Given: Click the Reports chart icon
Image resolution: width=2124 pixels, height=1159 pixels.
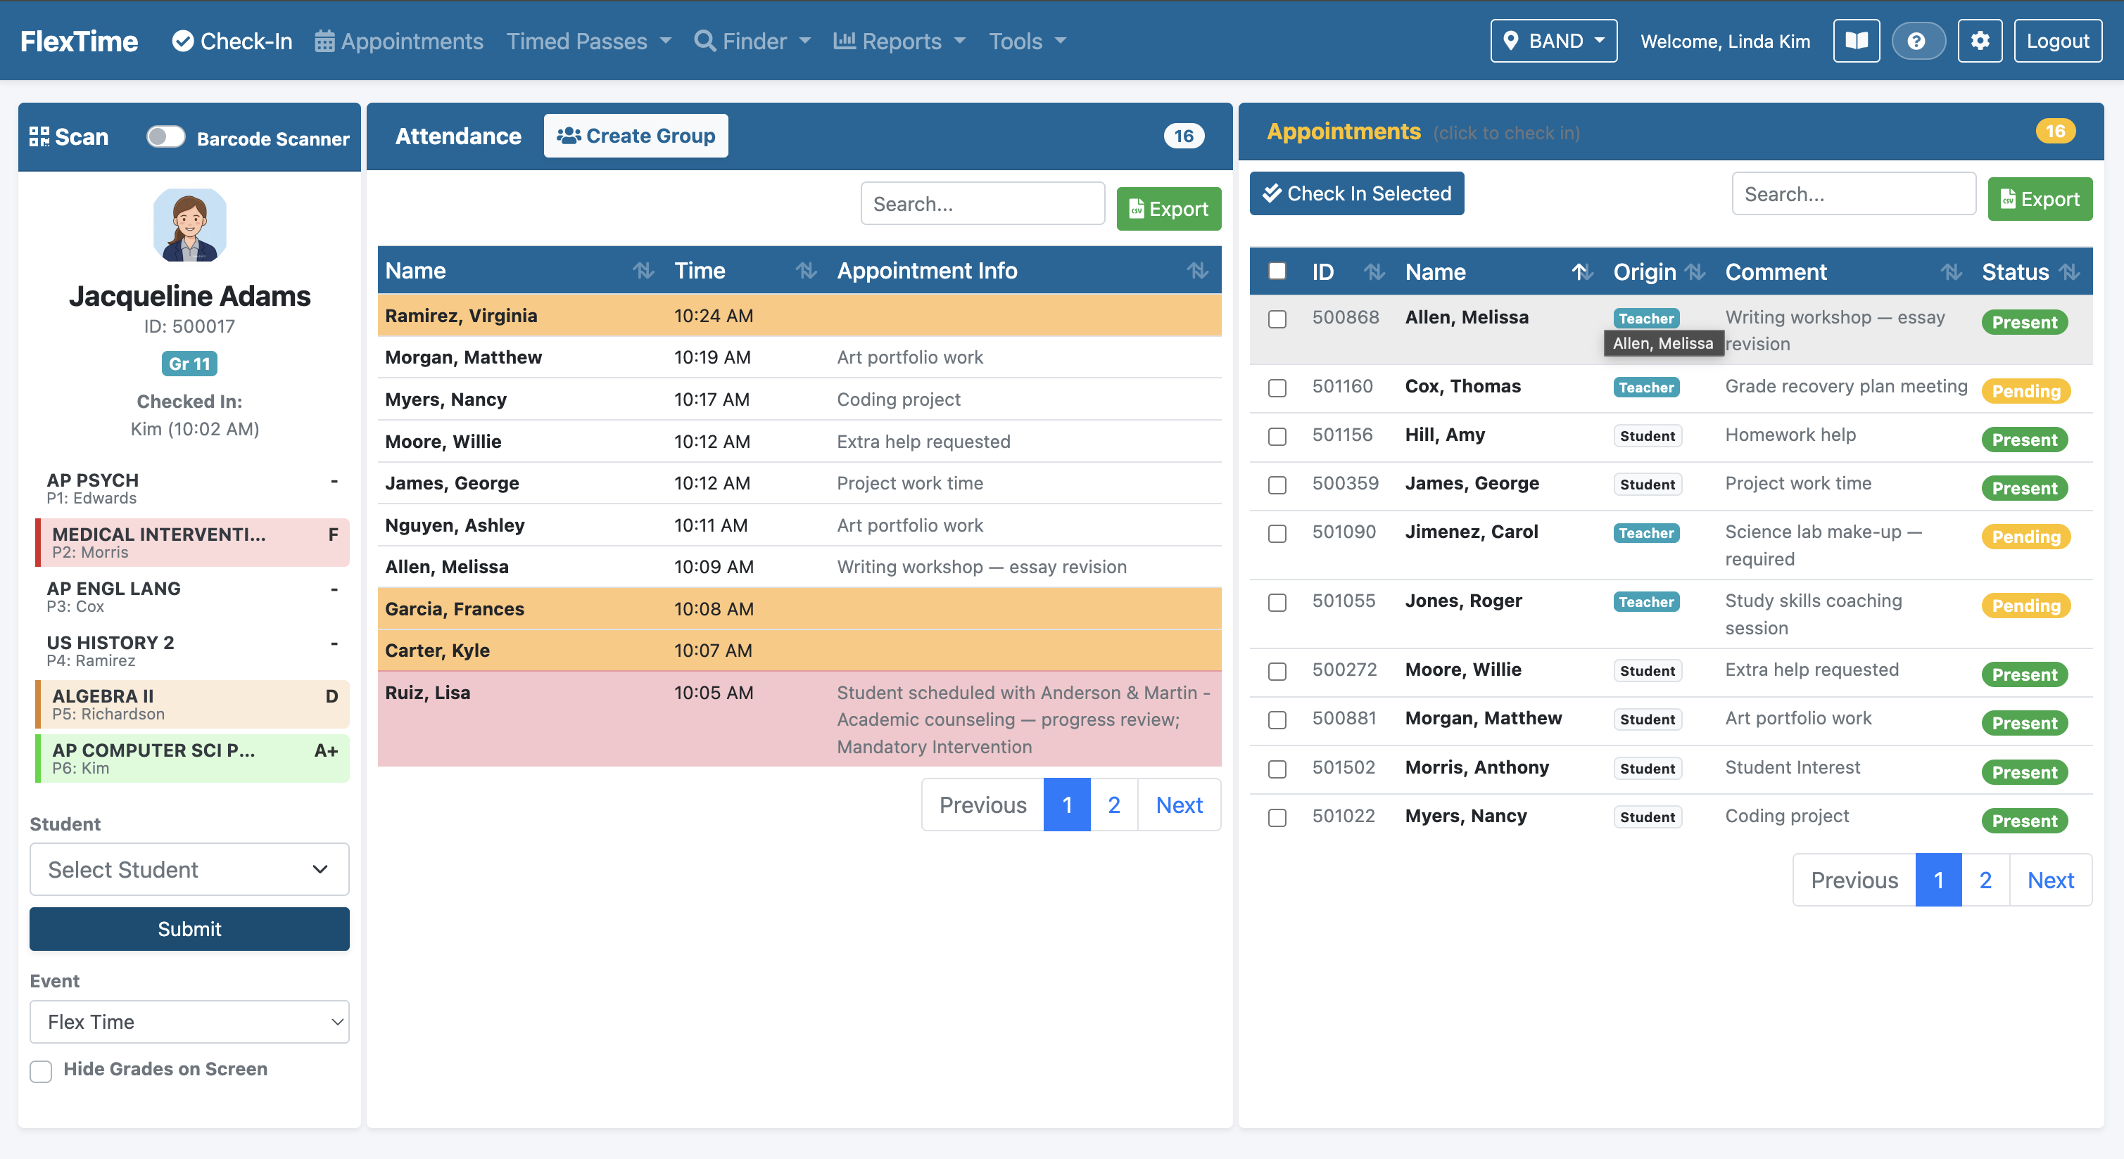Looking at the screenshot, I should 845,40.
